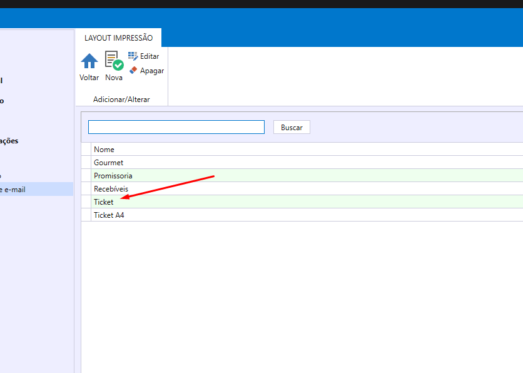Focus the search text box

176,127
